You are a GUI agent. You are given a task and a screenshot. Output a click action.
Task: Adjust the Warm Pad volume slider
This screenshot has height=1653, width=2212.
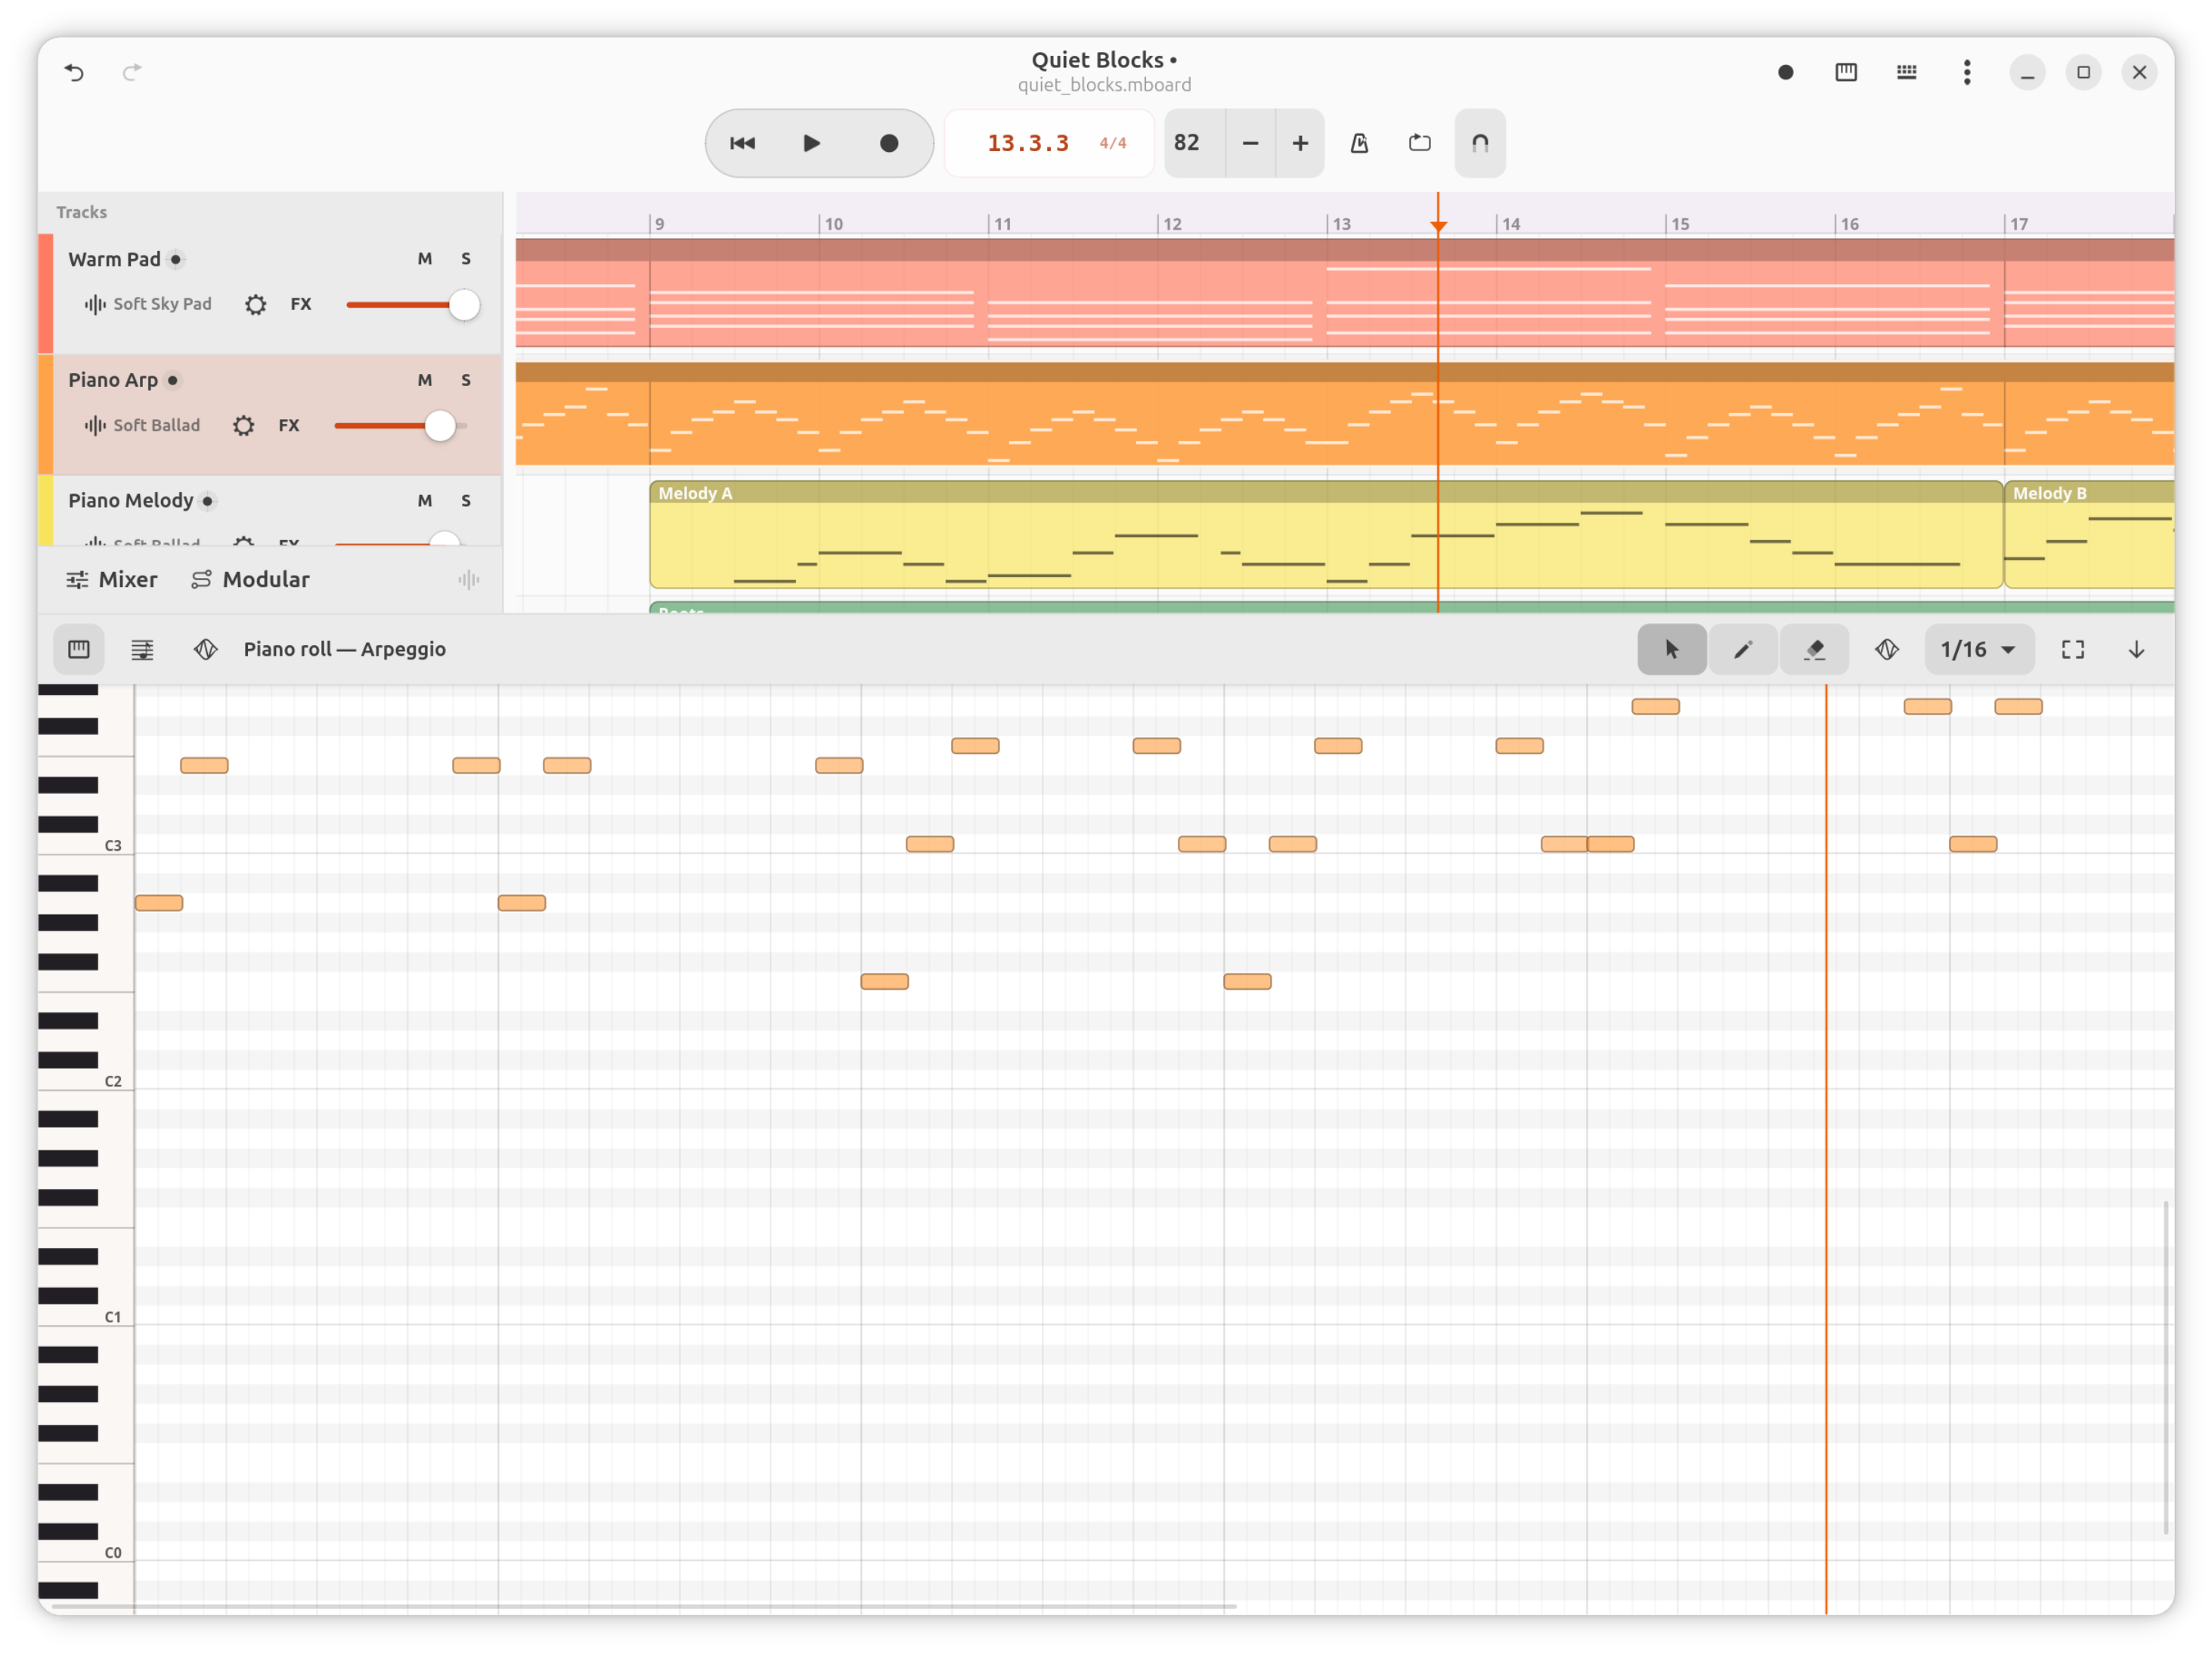[x=412, y=304]
